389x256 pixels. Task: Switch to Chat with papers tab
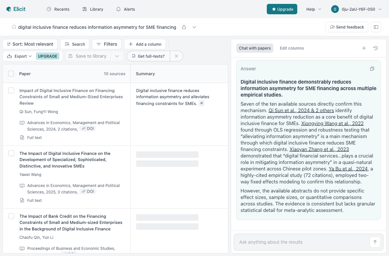[255, 48]
